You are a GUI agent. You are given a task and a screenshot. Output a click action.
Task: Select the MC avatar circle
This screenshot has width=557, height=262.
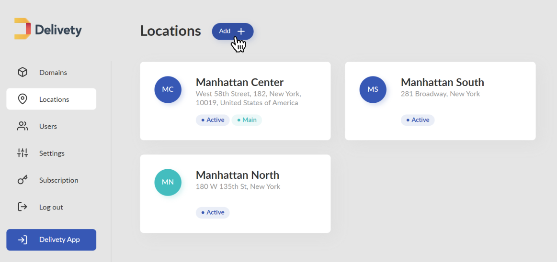[x=168, y=90]
